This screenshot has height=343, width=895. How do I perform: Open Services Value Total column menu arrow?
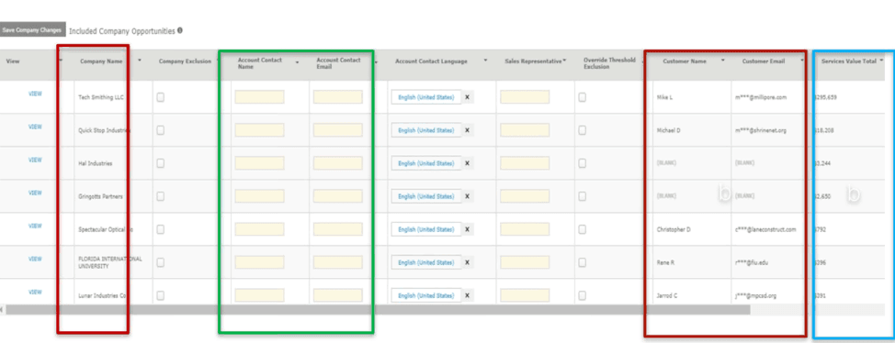coord(881,61)
